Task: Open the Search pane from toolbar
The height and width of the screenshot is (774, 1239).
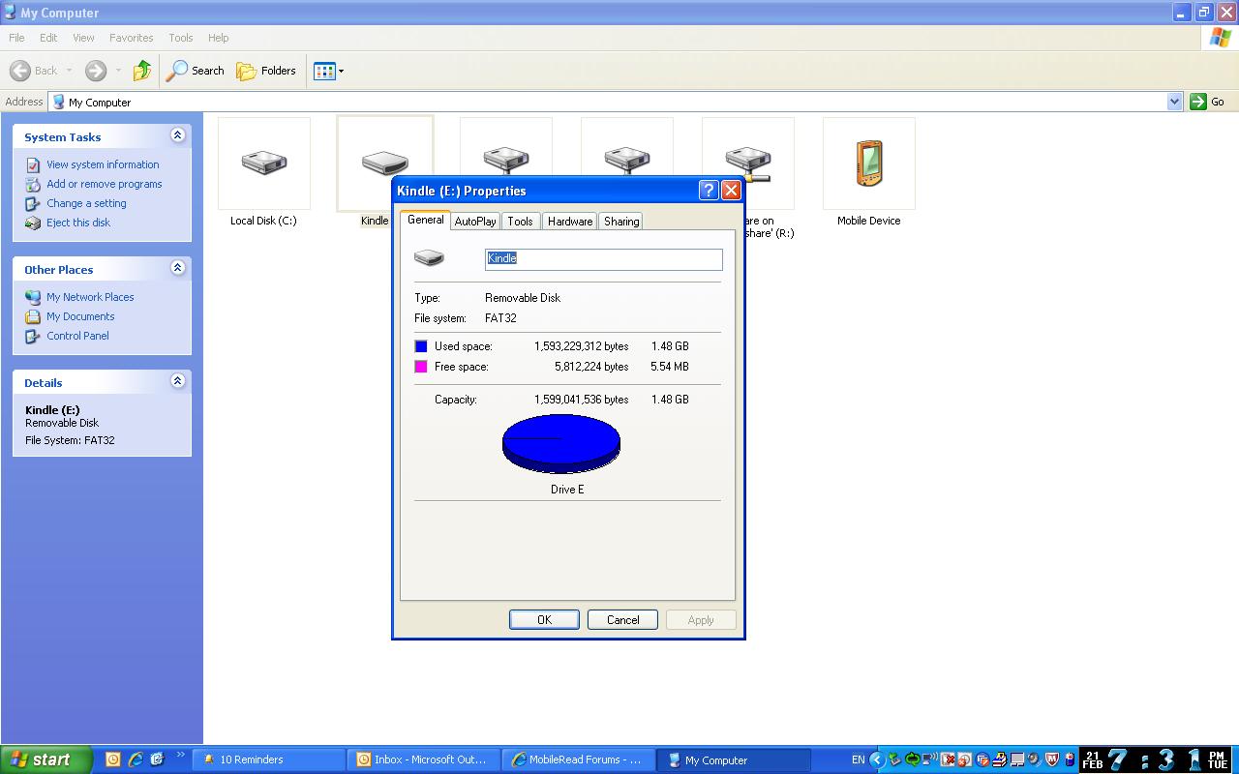Action: [x=196, y=71]
